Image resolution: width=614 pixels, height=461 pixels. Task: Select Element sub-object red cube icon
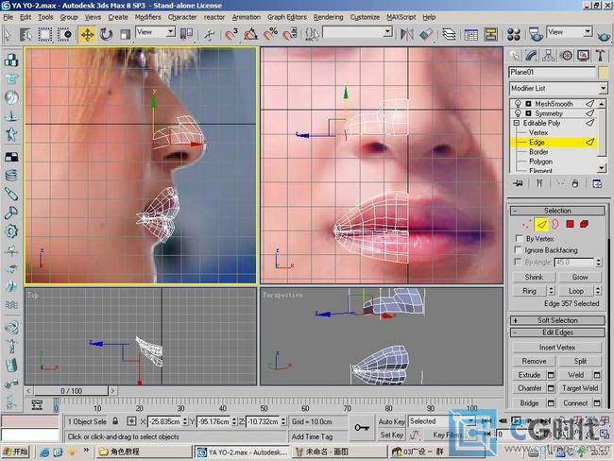click(x=584, y=224)
